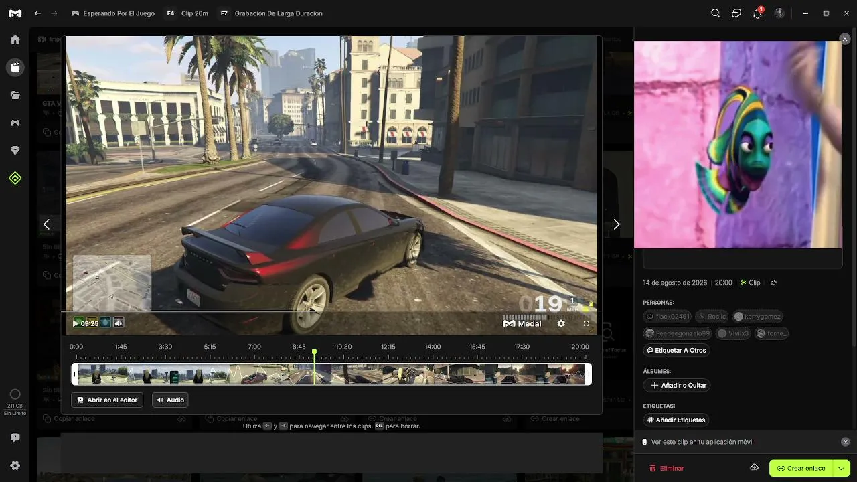Viewport: 857px width, 482px height.
Task: Open player settings gear icon
Action: click(561, 323)
